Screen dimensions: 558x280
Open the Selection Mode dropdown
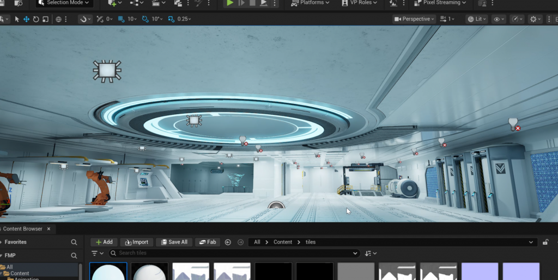tap(64, 3)
